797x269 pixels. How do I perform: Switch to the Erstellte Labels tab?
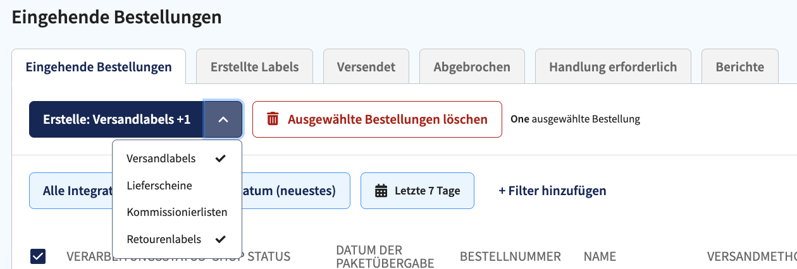pos(254,66)
